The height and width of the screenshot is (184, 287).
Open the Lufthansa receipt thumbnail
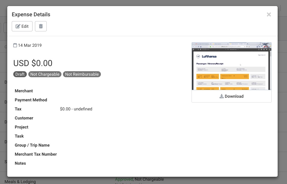coord(232,66)
